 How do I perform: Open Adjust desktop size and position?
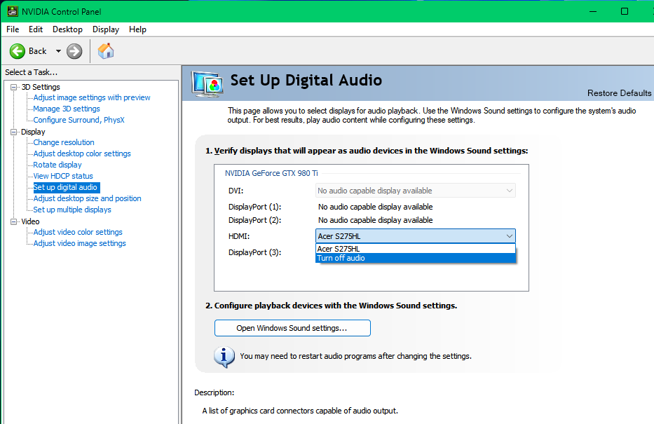87,199
